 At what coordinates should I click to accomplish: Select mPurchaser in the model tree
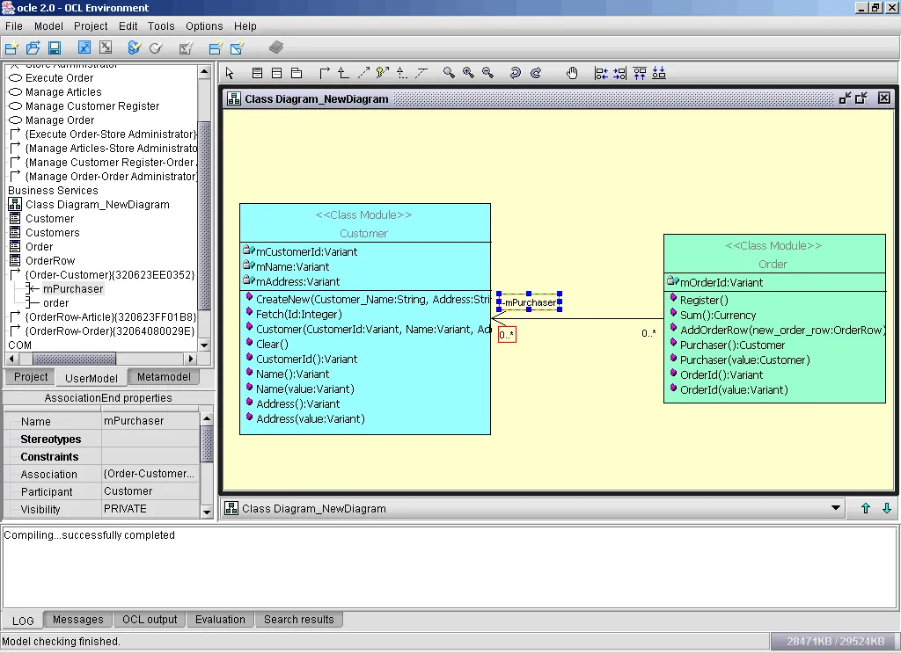click(x=73, y=288)
